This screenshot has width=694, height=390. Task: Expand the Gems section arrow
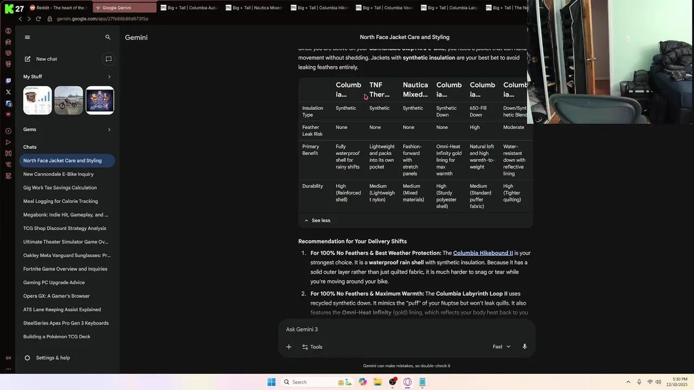(109, 129)
